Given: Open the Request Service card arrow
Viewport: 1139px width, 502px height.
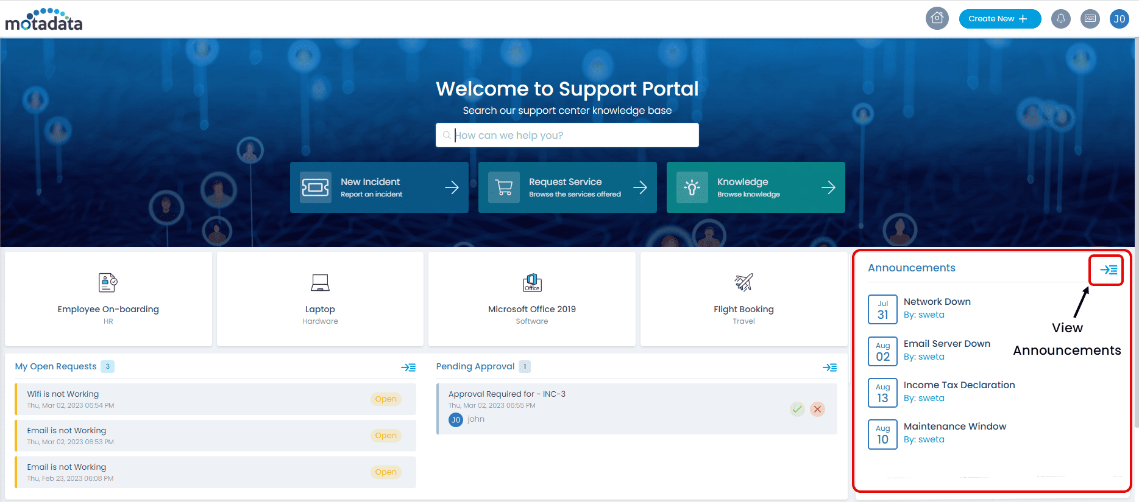Looking at the screenshot, I should pos(640,187).
